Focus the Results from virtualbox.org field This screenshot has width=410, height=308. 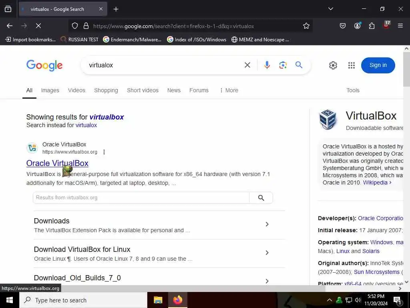(141, 198)
